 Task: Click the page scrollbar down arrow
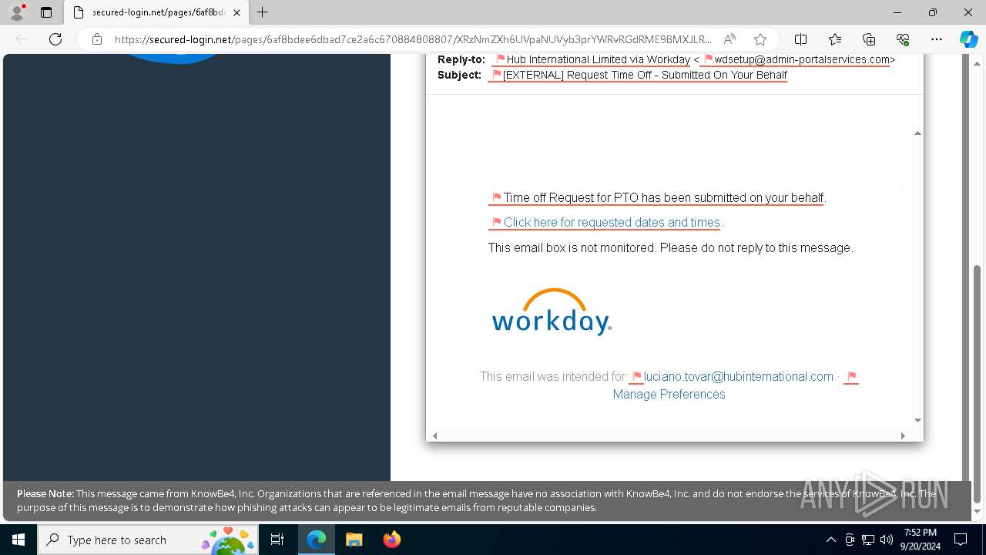(x=978, y=511)
